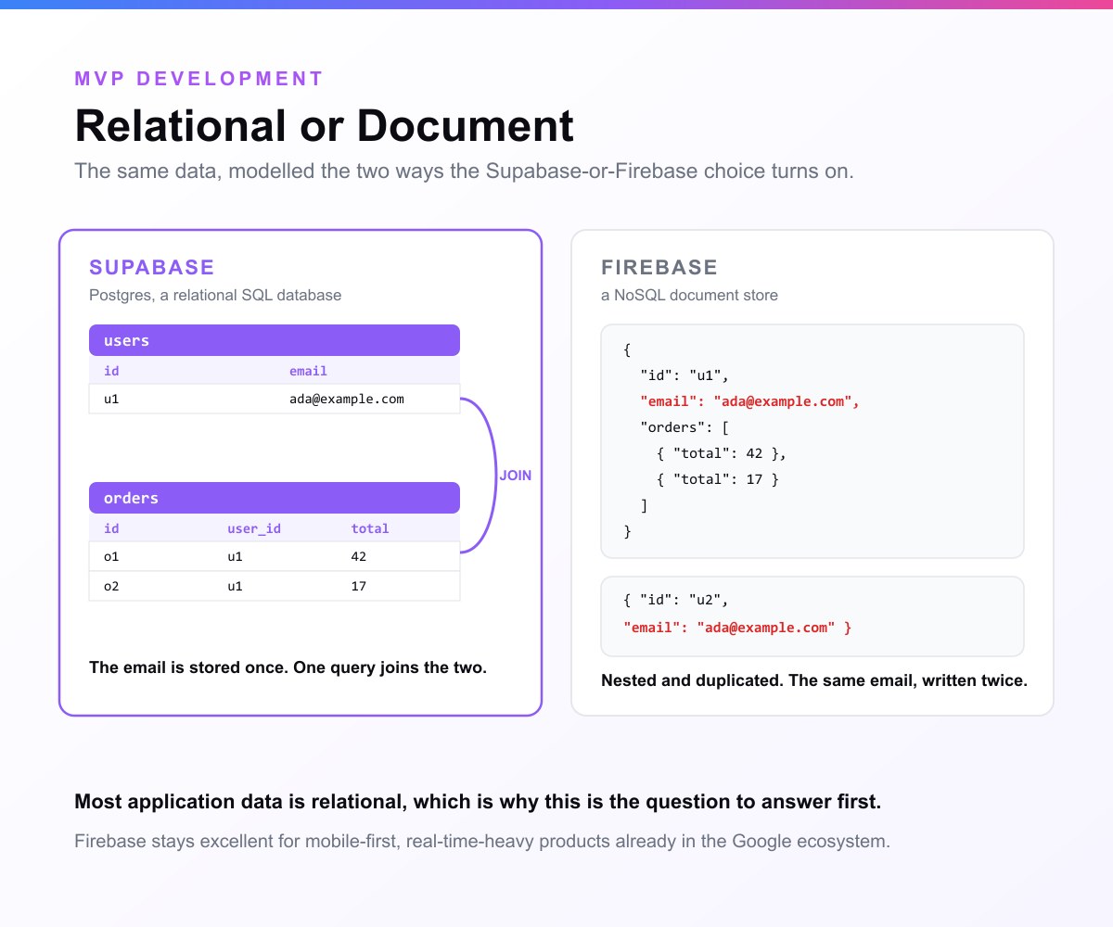Click the Relational or Document heading
The width and height of the screenshot is (1113, 927).
pos(324,126)
